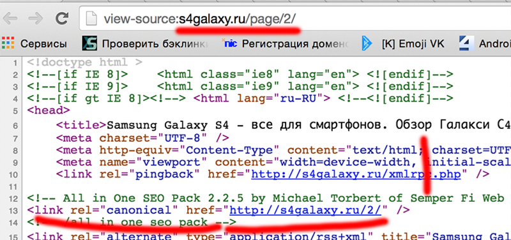Click the <title> tag on line 6
The image size is (511, 240).
(81, 124)
